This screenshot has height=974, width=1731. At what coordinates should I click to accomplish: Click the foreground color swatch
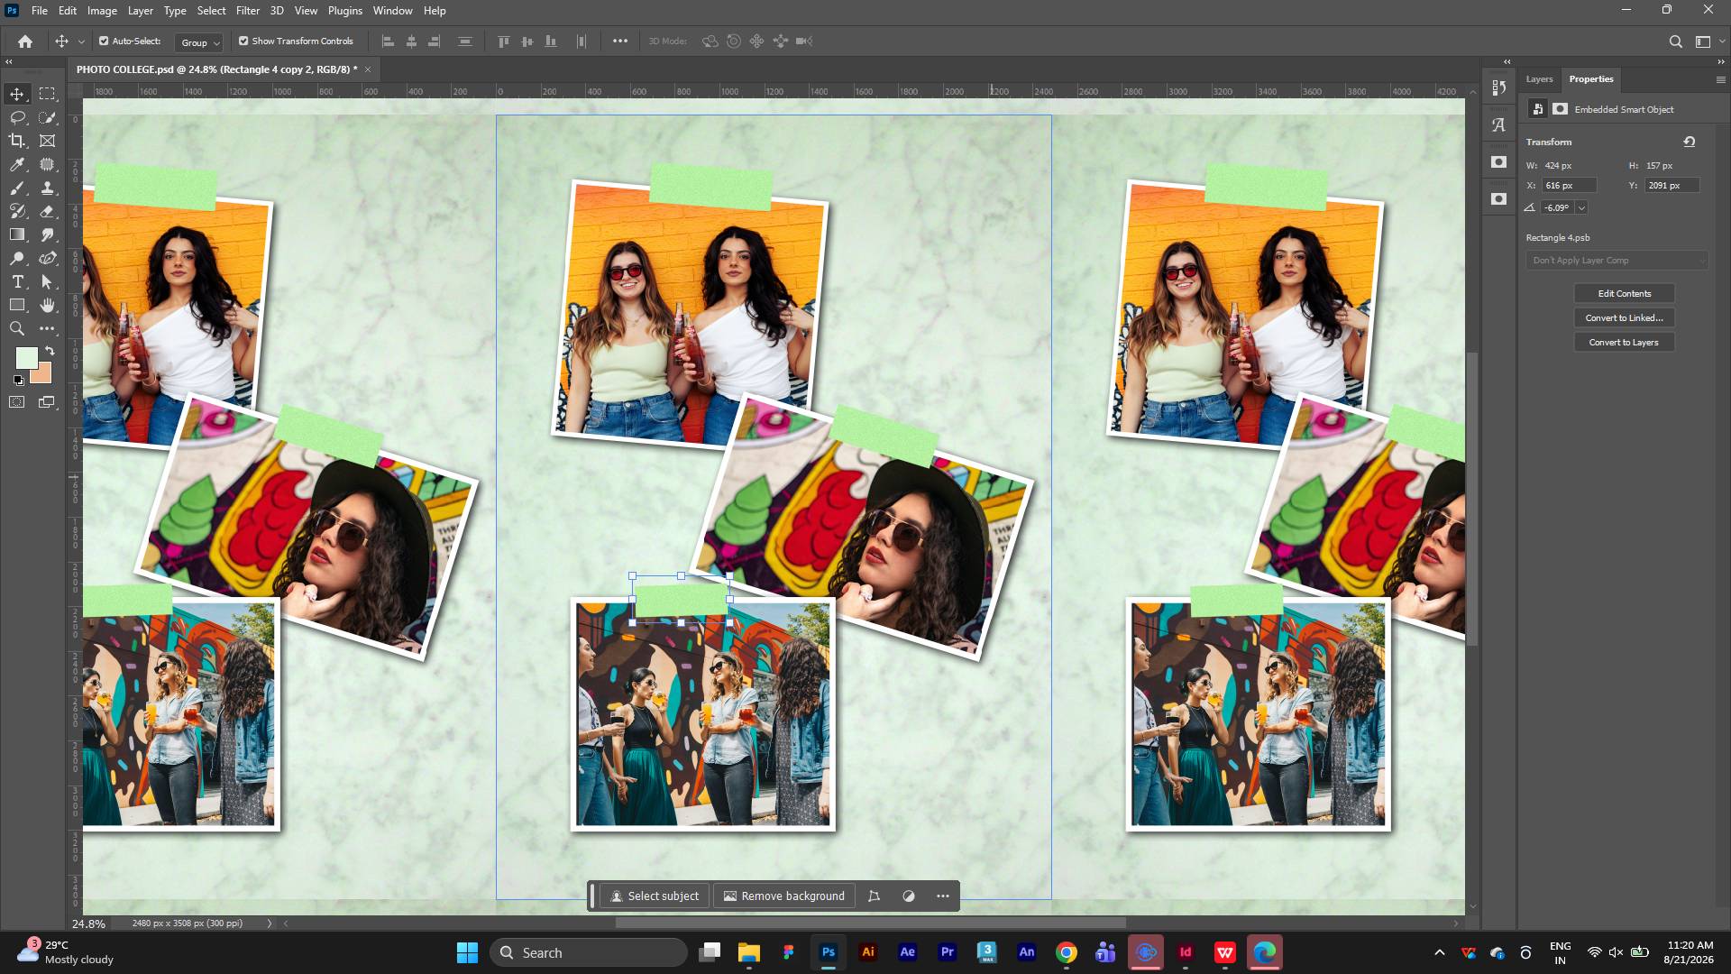click(x=26, y=358)
